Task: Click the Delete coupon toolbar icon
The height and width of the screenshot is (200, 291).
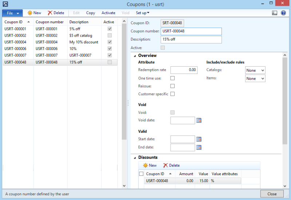Action: (50, 13)
